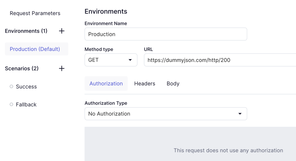Screen dimensions: 296x161
Task: Open the Method type GET dropdown
Action: [x=111, y=60]
